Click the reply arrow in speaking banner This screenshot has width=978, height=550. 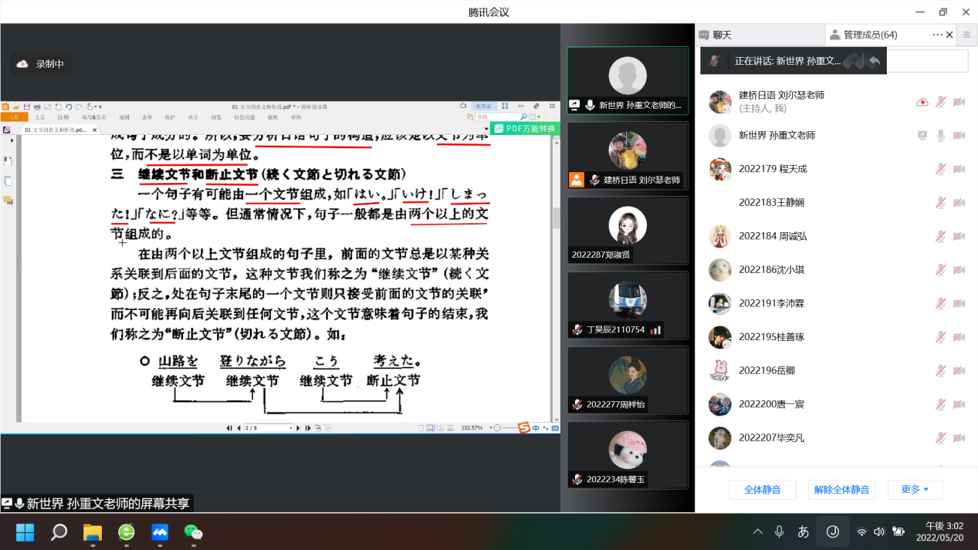pos(874,61)
